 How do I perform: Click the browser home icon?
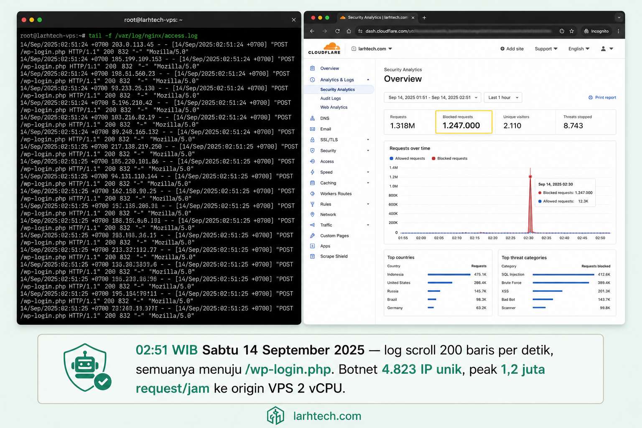[x=349, y=31]
